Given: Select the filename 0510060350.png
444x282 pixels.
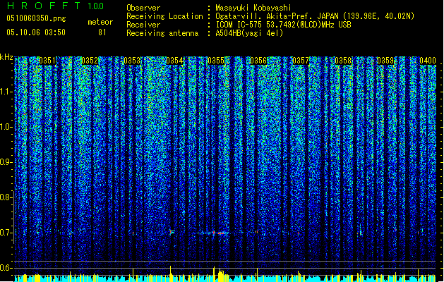Looking at the screenshot, I should tap(36, 18).
